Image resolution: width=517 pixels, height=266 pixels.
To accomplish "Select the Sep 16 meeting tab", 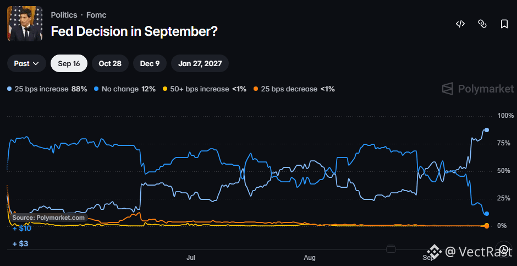I will click(69, 63).
